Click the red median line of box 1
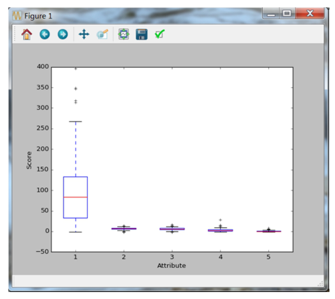The image size is (335, 299). tap(76, 197)
